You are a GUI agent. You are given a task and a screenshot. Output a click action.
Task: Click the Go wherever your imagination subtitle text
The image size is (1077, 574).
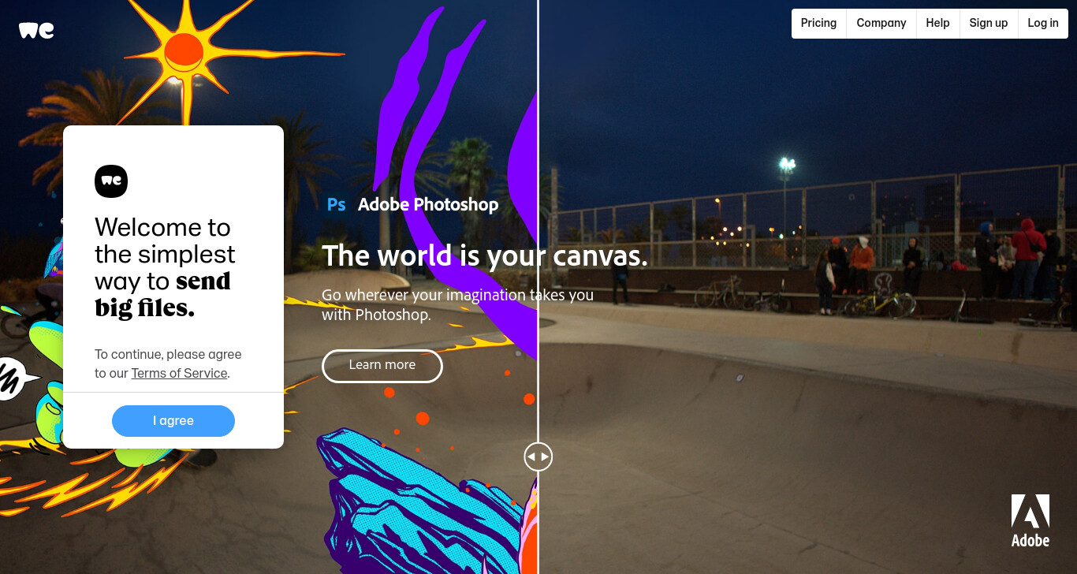point(457,305)
